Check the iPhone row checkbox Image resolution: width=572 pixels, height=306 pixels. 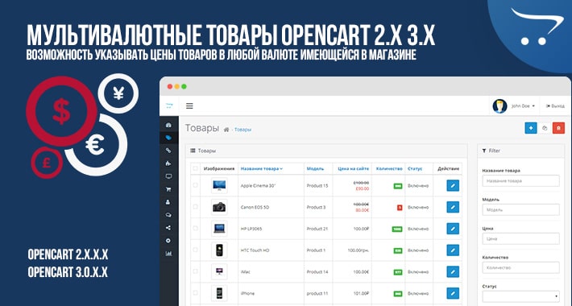coord(195,293)
